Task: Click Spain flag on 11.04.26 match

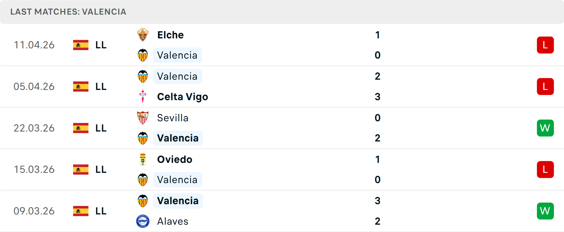Action: (81, 45)
